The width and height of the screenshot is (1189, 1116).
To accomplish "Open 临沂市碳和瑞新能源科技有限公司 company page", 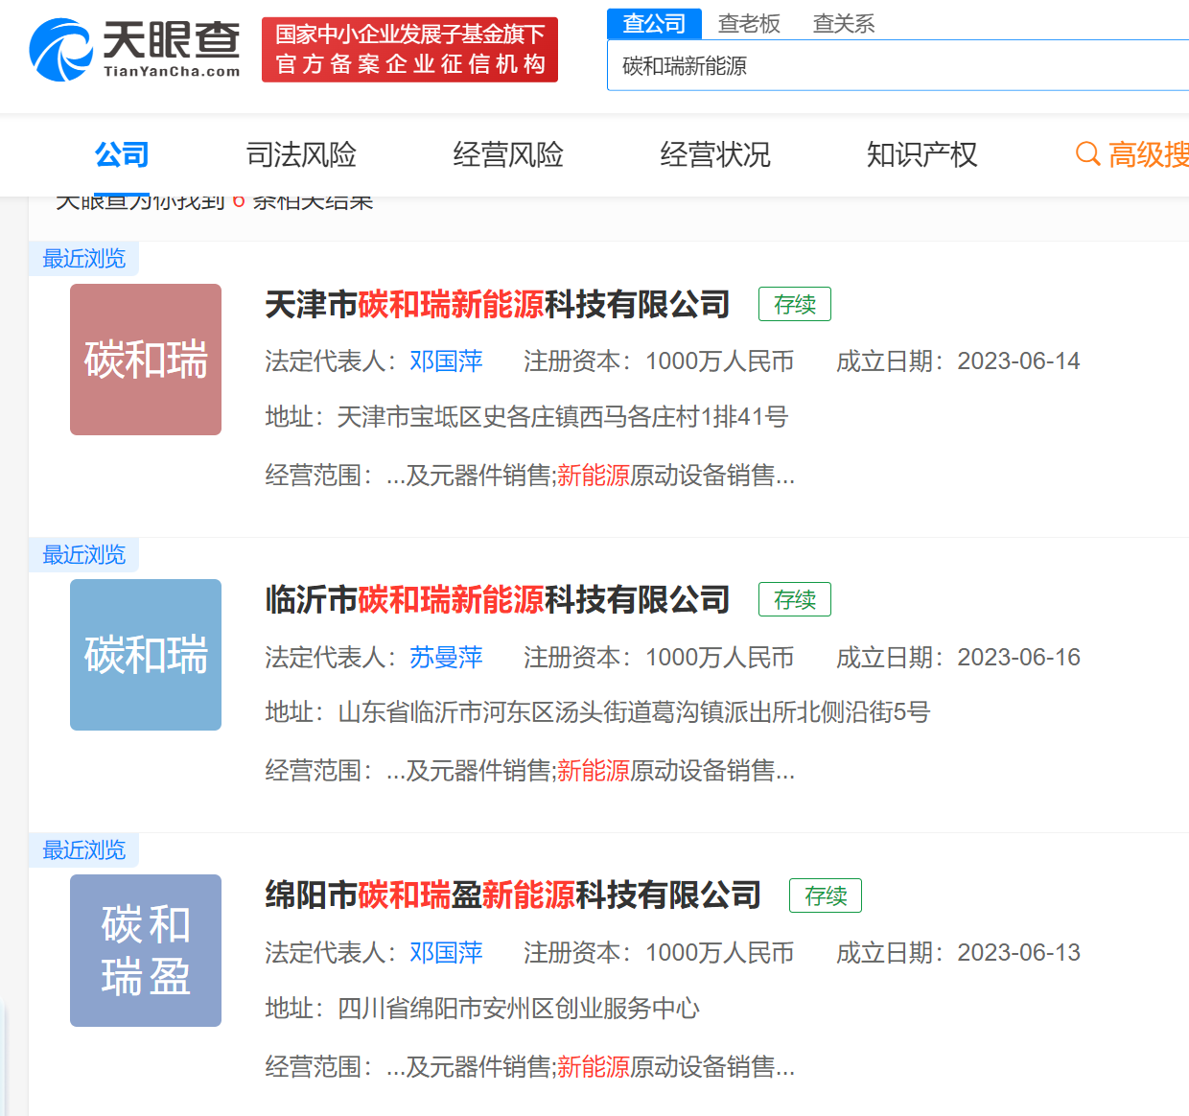I will pos(497,599).
